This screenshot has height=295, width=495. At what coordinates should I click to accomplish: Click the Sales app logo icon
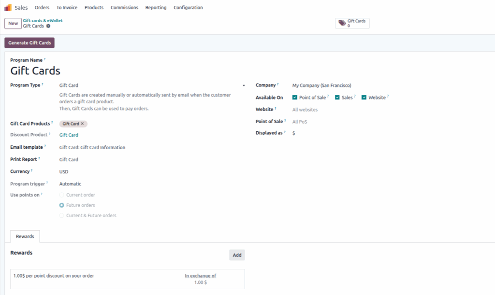(8, 8)
